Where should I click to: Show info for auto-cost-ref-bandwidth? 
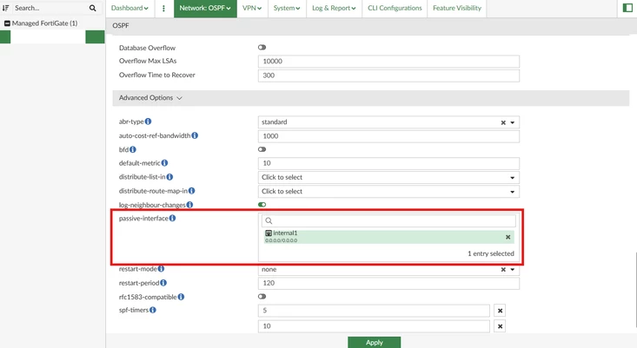195,135
